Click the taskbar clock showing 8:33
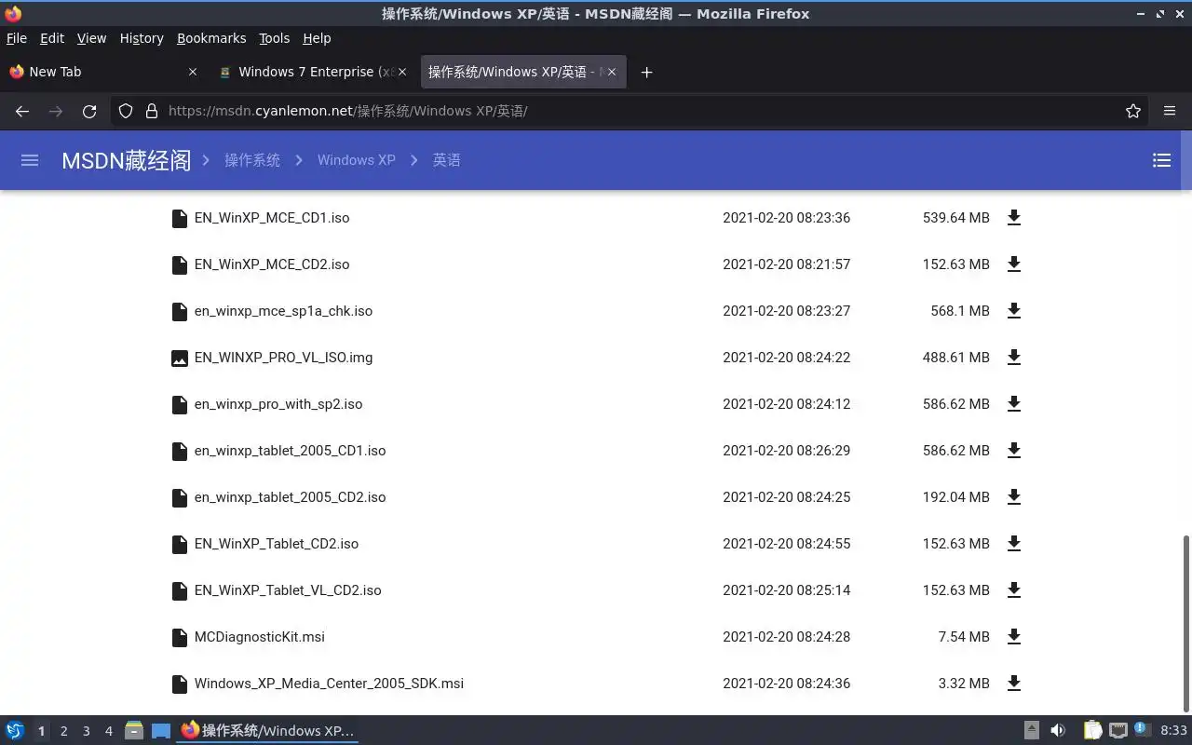The height and width of the screenshot is (745, 1192). pyautogui.click(x=1174, y=730)
